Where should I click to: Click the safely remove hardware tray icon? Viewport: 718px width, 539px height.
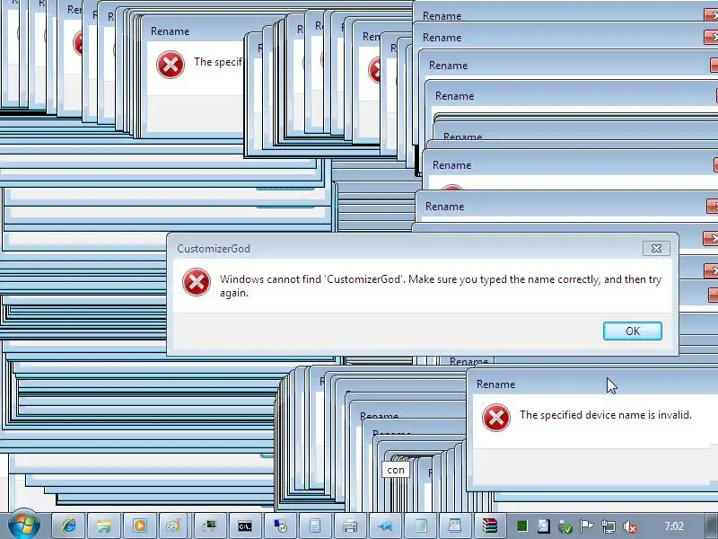pyautogui.click(x=565, y=526)
